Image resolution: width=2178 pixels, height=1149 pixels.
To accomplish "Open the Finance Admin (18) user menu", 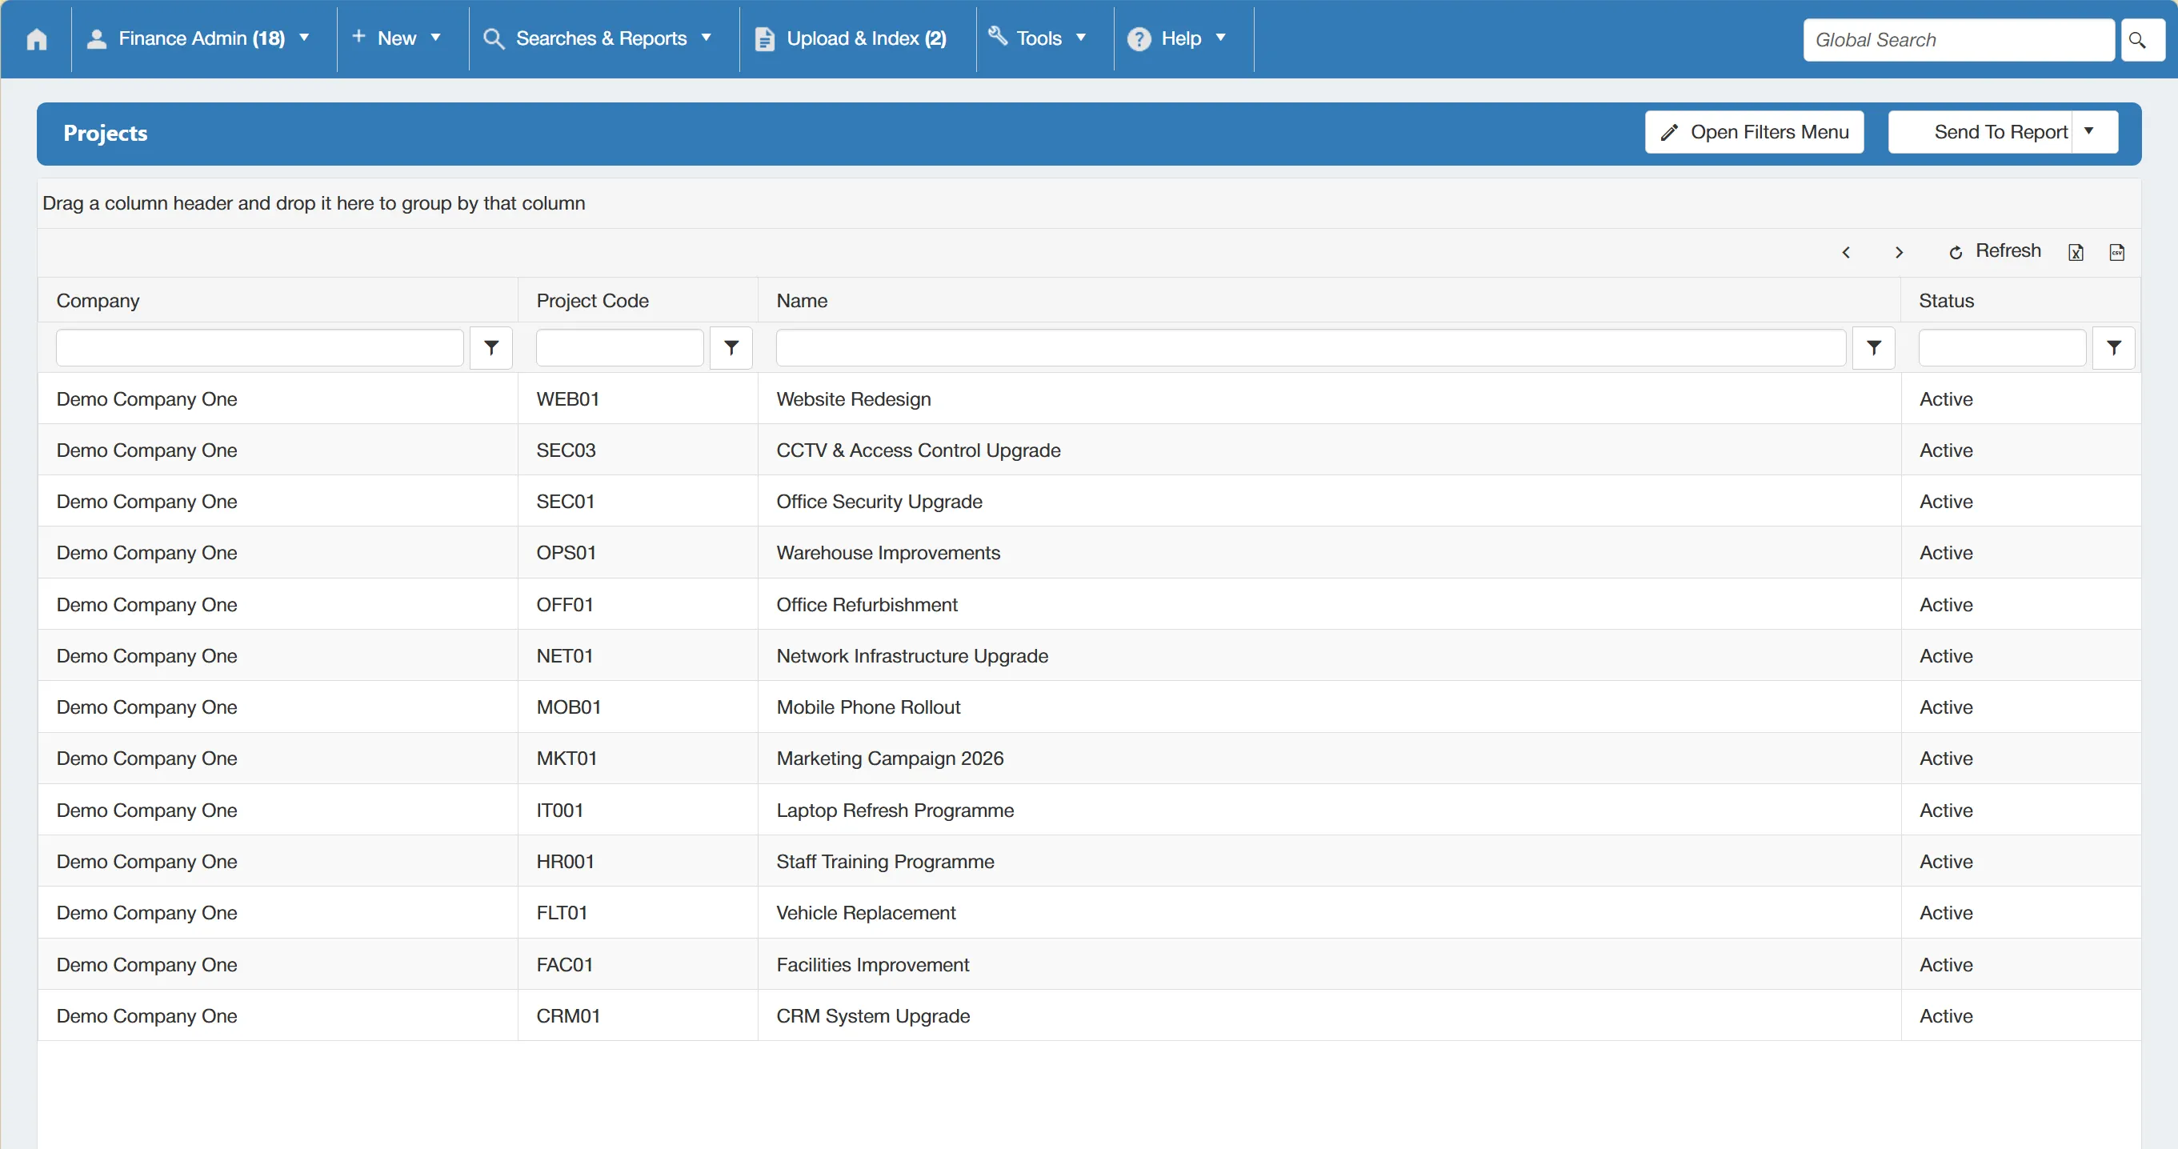I will tap(201, 39).
